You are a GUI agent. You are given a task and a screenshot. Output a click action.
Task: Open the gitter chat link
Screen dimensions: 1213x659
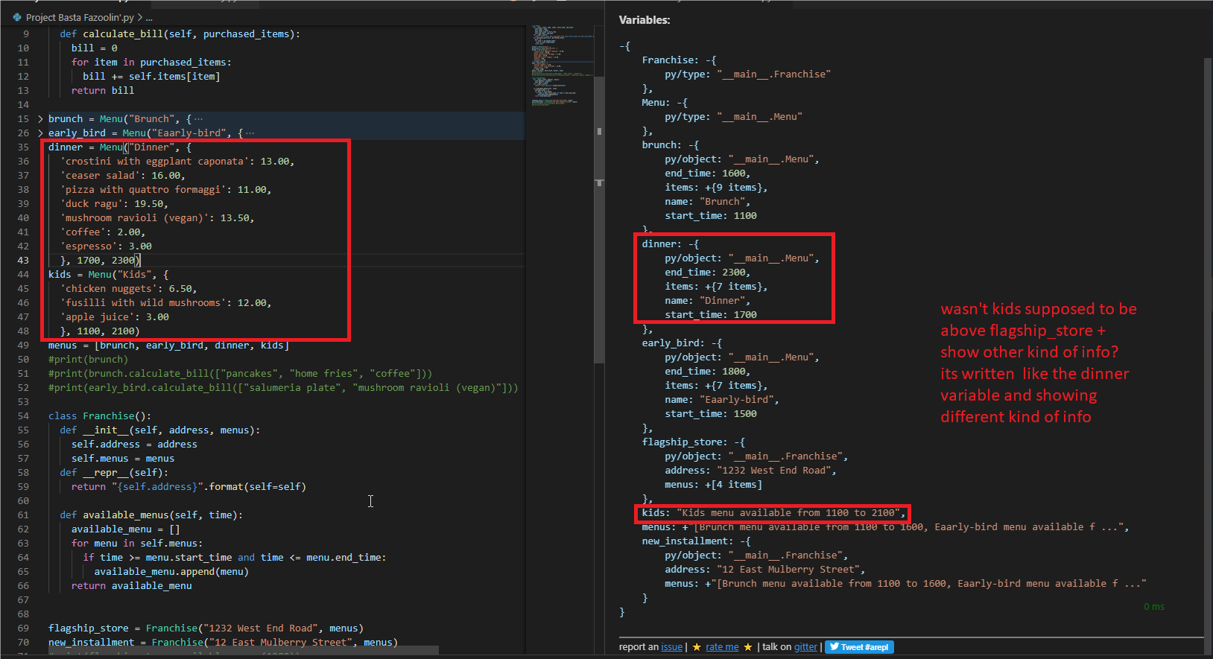[805, 647]
